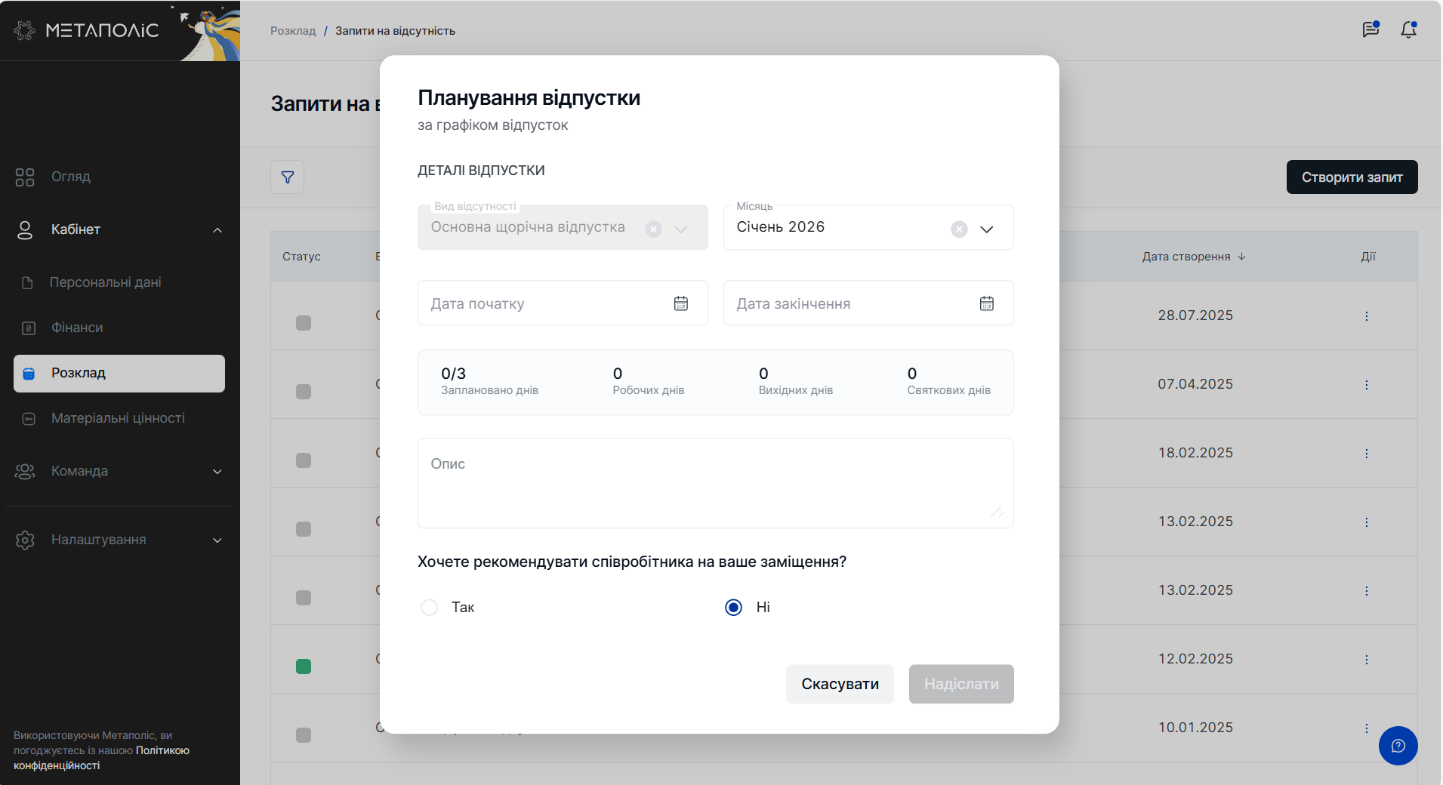Expand the Налаштування sidebar section
1443x785 pixels.
click(217, 540)
